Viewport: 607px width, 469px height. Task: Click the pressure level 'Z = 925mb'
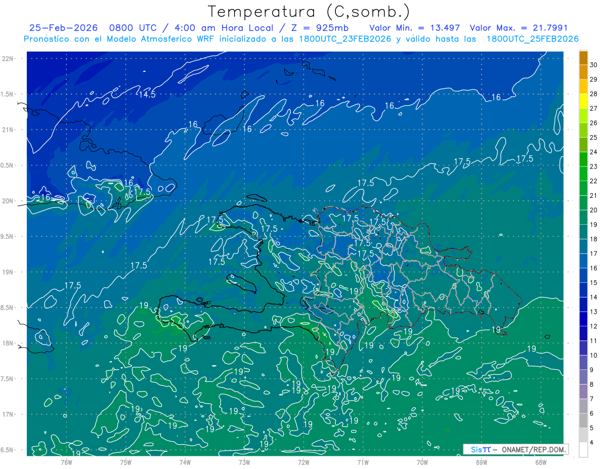(x=320, y=28)
